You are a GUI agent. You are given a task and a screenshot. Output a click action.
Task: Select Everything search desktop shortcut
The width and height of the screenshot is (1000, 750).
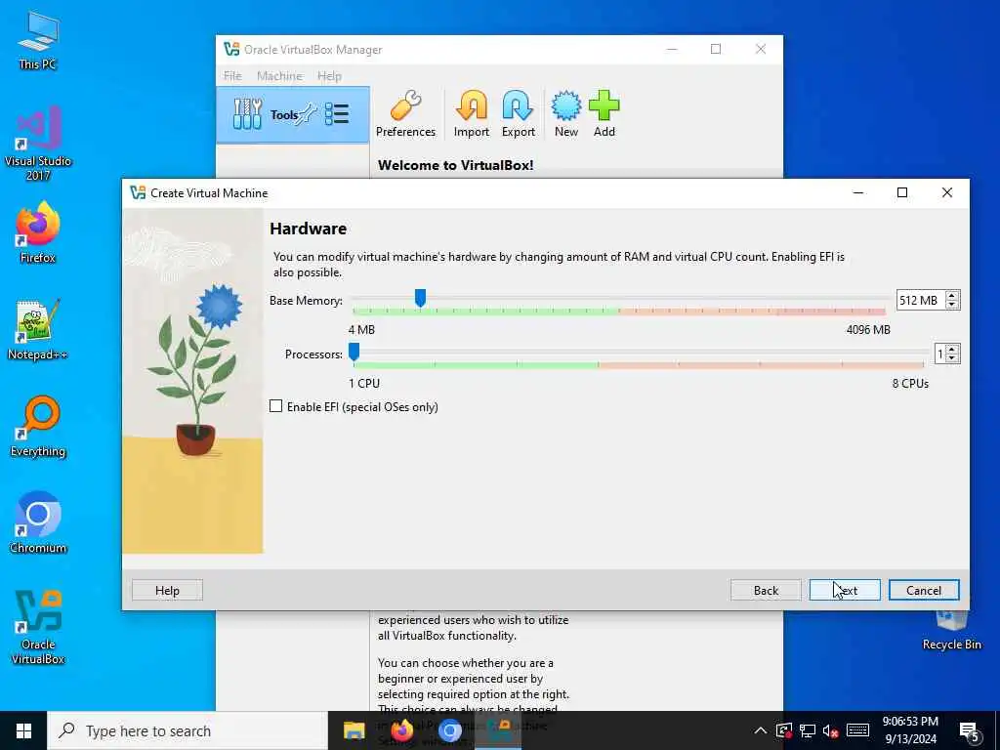point(38,427)
